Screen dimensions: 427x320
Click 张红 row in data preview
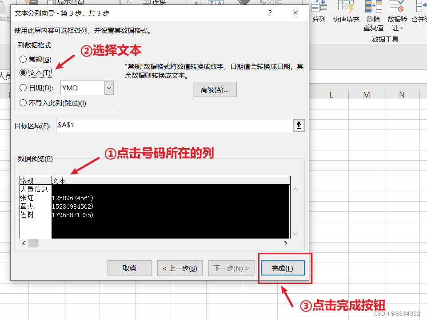tap(27, 198)
